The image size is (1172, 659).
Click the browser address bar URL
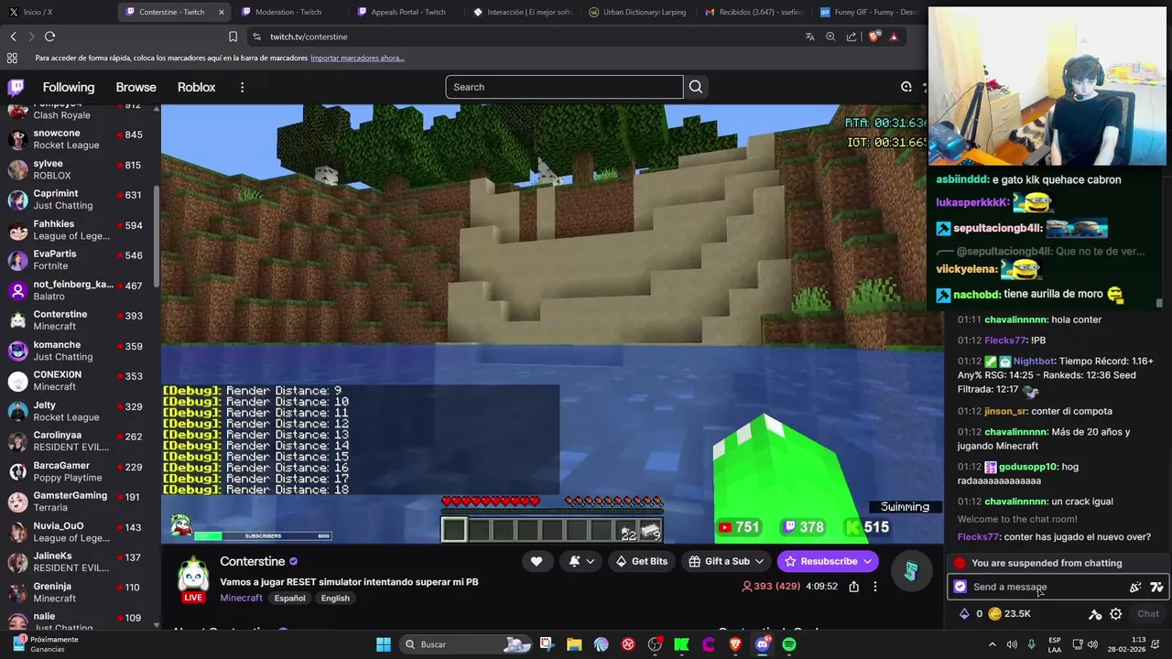pos(309,37)
